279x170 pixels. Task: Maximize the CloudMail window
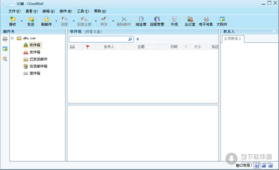coord(269,3)
